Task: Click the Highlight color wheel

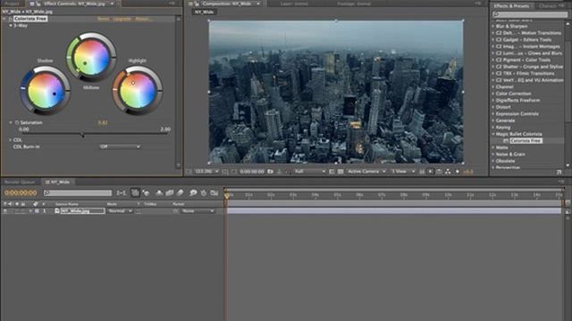Action: click(x=137, y=90)
